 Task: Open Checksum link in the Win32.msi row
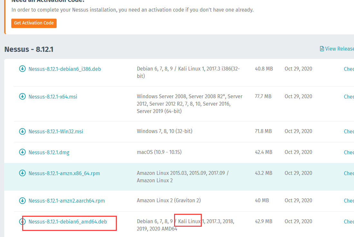349,131
